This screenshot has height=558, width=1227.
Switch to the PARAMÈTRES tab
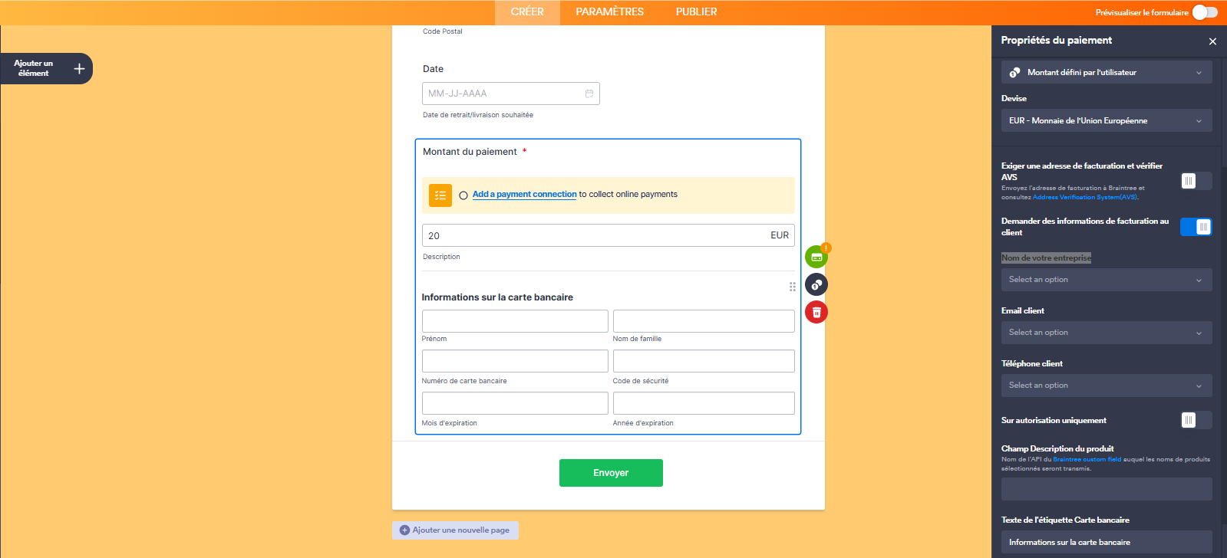click(610, 12)
